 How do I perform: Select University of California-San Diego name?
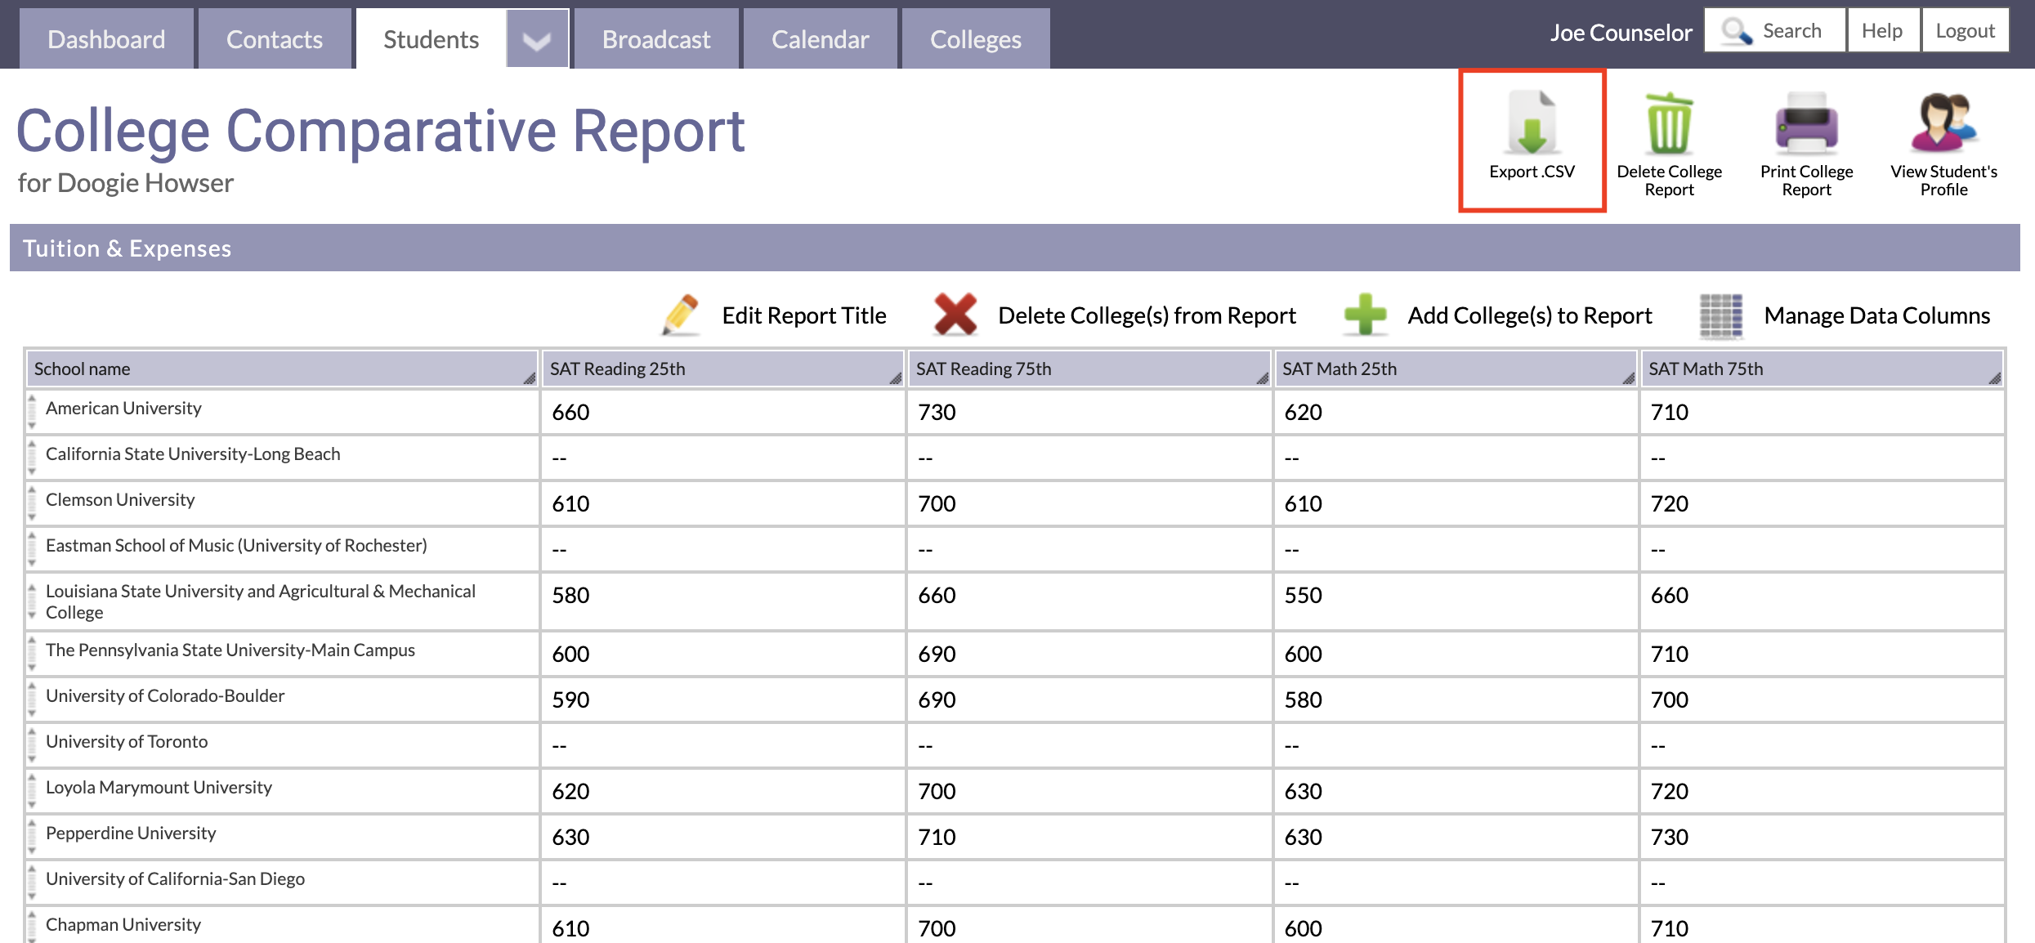175,878
